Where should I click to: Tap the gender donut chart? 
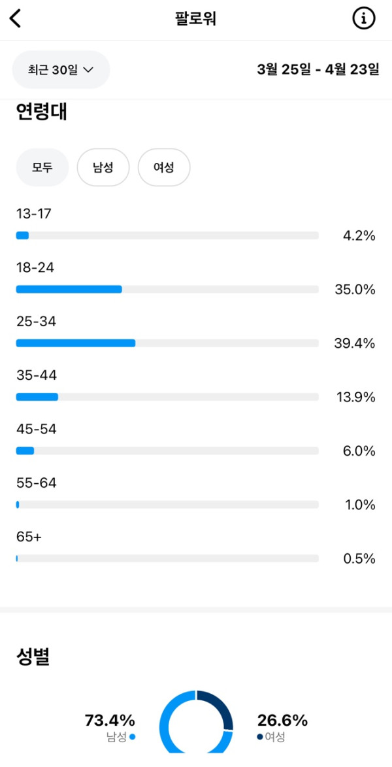click(x=197, y=723)
